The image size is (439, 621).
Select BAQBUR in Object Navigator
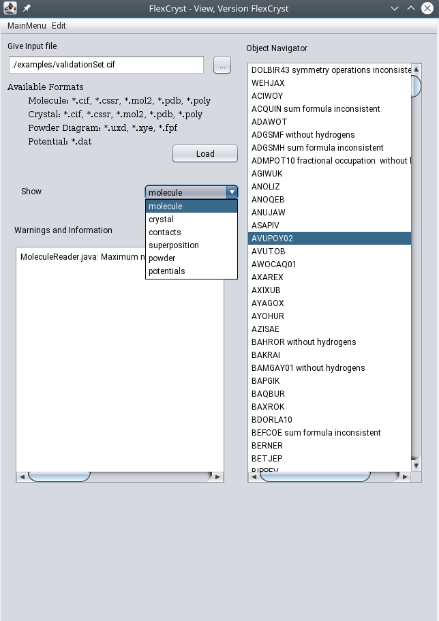coord(330,394)
